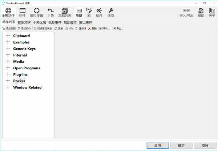218x151 pixels.
Task: Select the Generic Keys label
Action: coord(24,49)
